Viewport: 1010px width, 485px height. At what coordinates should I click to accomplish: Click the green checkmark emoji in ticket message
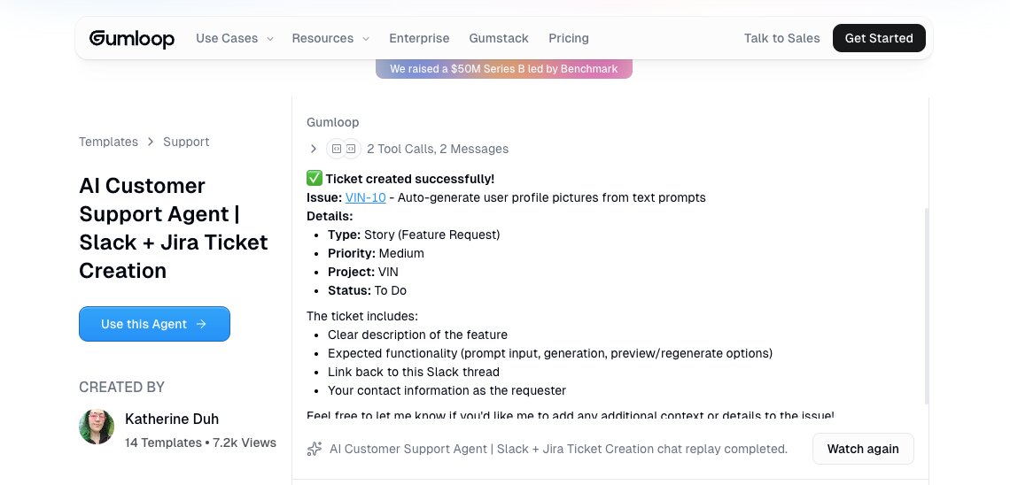click(x=315, y=178)
